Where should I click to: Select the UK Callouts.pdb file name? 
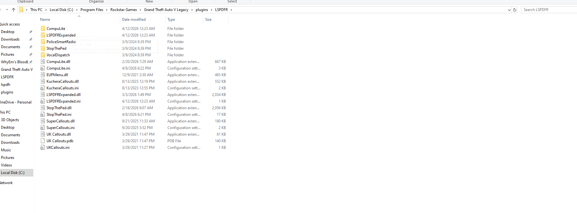point(60,141)
